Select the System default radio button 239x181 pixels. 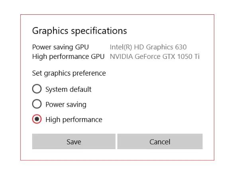pos(37,89)
